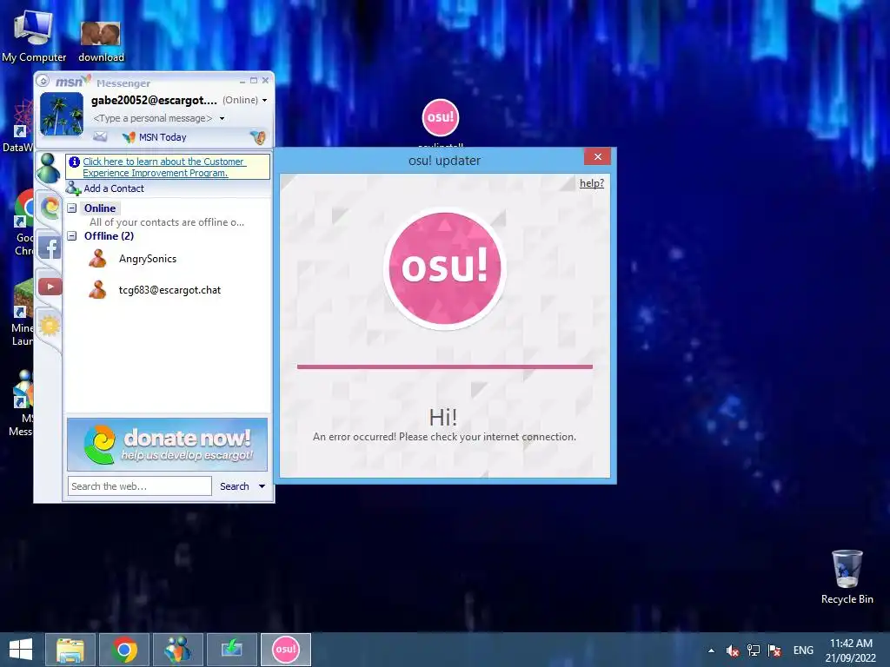Switch to YouTube tab in Messenger sidebar
Viewport: 890px width, 667px height.
50,287
